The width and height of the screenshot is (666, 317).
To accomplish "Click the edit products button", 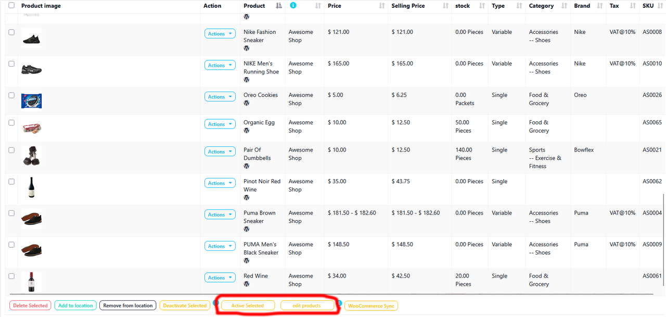I will 308,306.
